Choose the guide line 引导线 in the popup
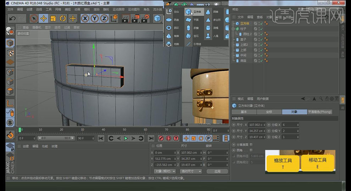 tap(194, 44)
